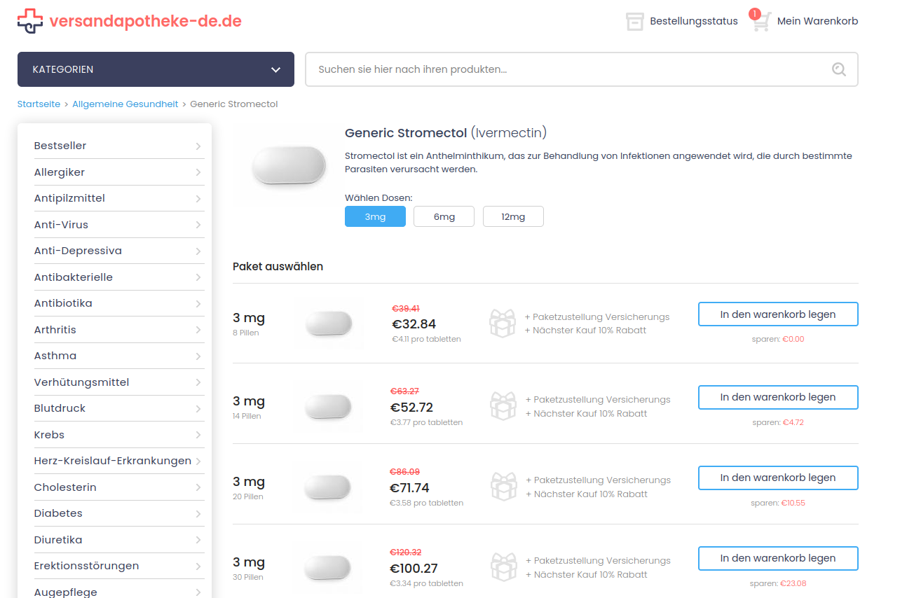Click the main Generic Stromectol pill image
This screenshot has height=598, width=914.
pyautogui.click(x=289, y=165)
